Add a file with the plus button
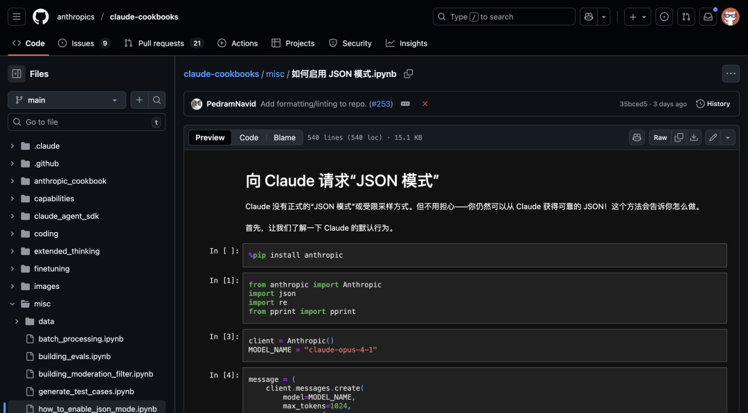Image resolution: width=748 pixels, height=413 pixels. coord(139,100)
